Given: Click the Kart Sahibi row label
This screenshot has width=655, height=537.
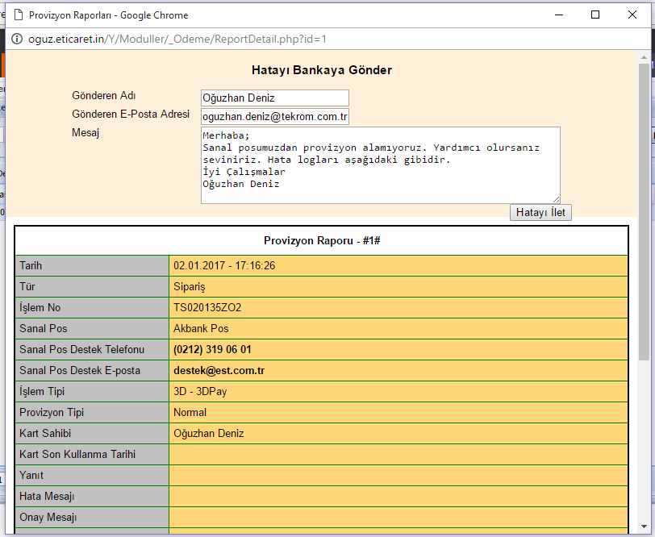Looking at the screenshot, I should 45,434.
